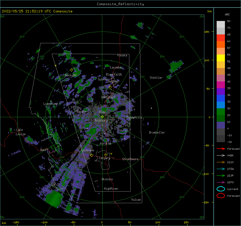Screen dimensions: 241x226
Task: Click the Stettler city label
Action: [156, 78]
